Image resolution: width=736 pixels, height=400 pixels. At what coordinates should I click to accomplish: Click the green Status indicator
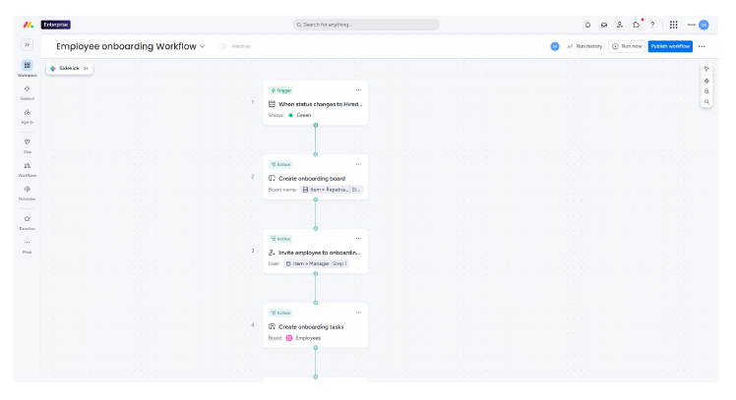pos(290,115)
